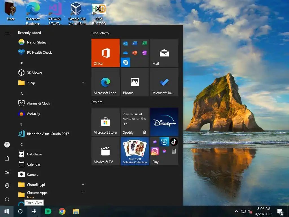This screenshot has height=217, width=289.
Task: Open Microsoft Solitaire Collection tile
Action: 135,151
